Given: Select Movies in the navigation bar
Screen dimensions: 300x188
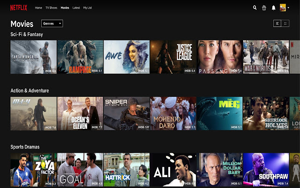Looking at the screenshot, I should click(65, 8).
